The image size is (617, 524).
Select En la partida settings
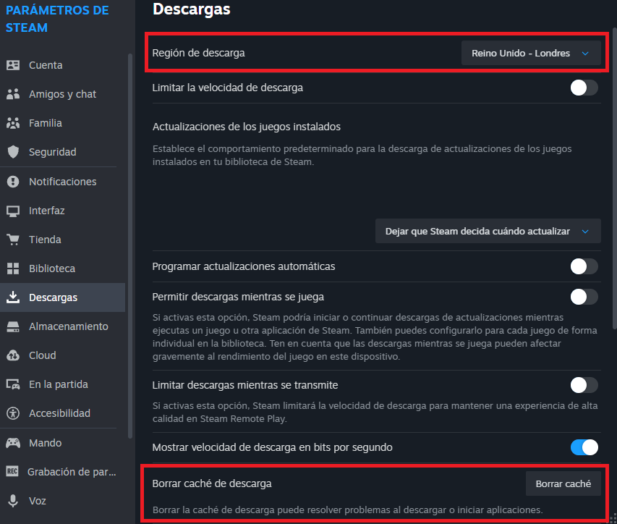[x=62, y=384]
